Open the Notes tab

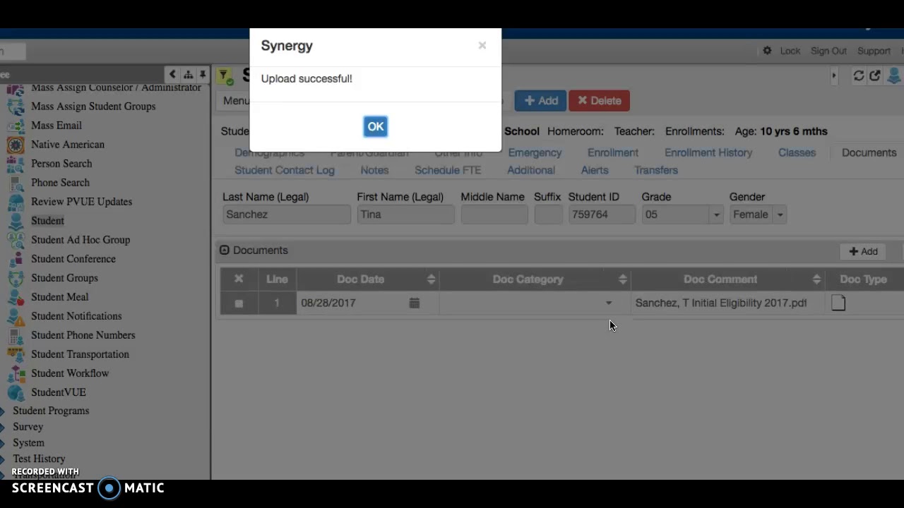coord(374,171)
